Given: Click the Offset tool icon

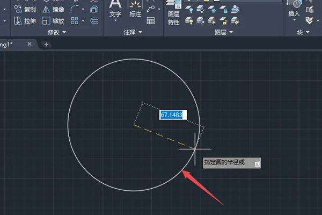Looking at the screenshot, I should 94,20.
